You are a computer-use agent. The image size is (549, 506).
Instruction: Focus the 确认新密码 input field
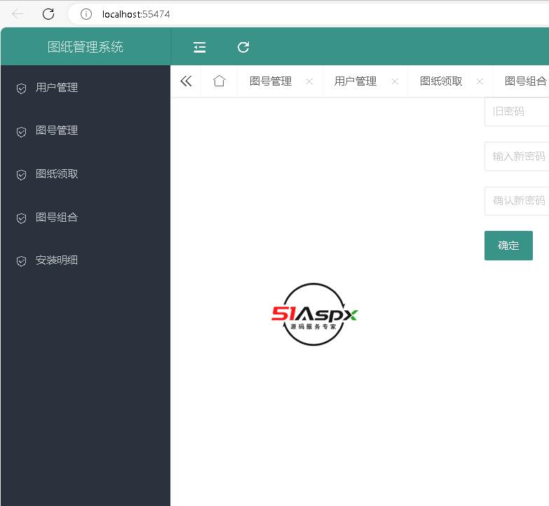click(517, 201)
